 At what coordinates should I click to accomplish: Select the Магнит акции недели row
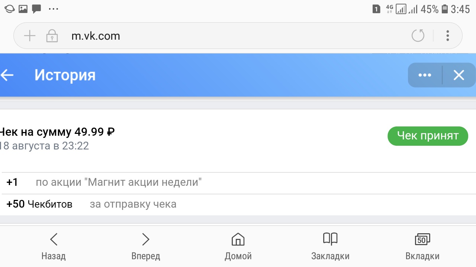click(119, 182)
